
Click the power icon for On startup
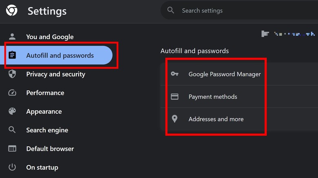(x=12, y=167)
